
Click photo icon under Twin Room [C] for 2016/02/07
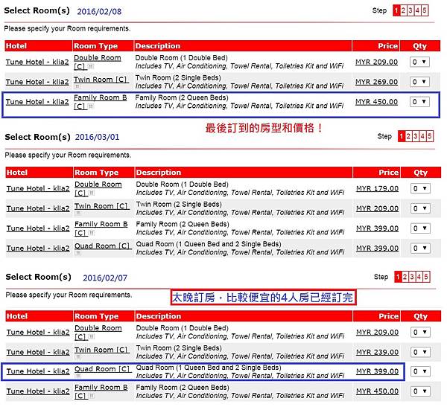(x=77, y=356)
